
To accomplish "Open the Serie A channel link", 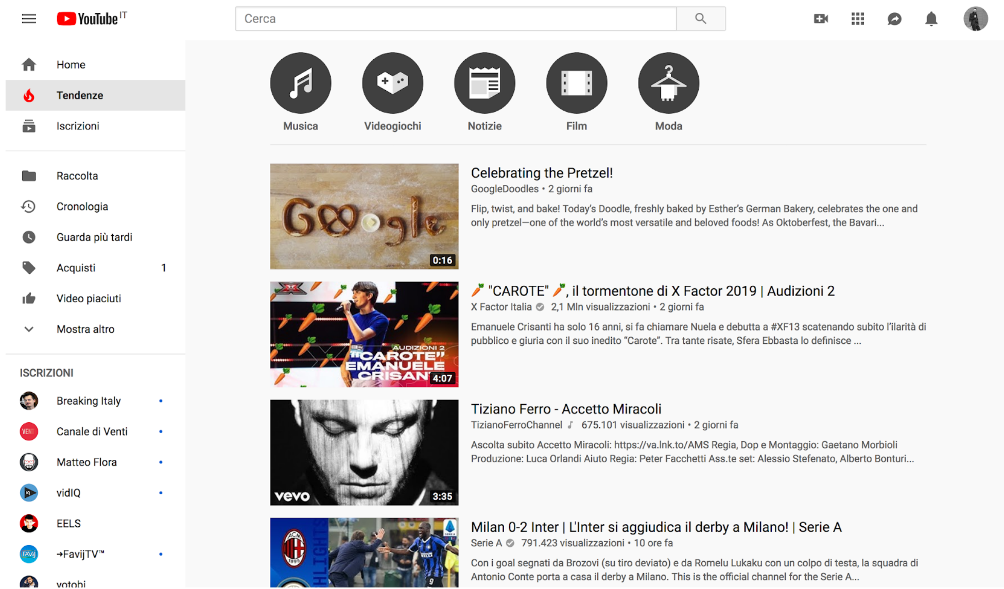I will click(x=486, y=543).
